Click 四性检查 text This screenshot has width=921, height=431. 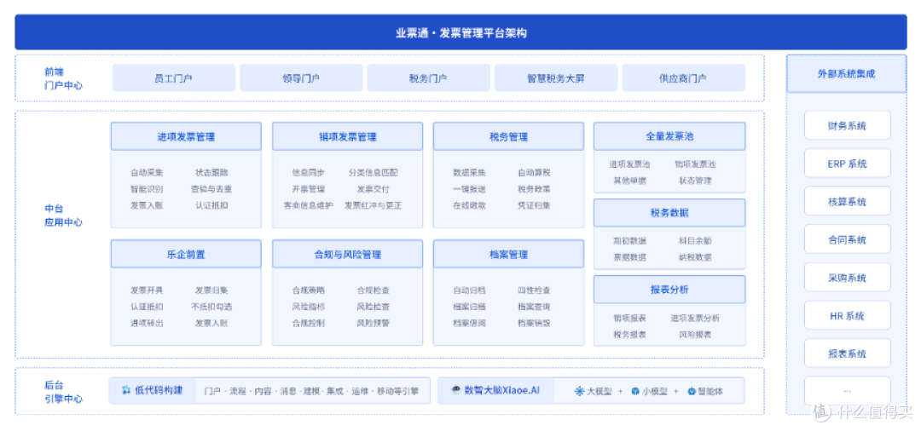[534, 290]
